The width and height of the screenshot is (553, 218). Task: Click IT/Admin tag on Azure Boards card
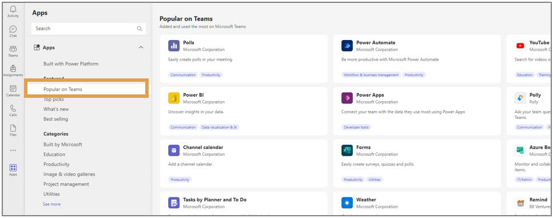[525, 180]
